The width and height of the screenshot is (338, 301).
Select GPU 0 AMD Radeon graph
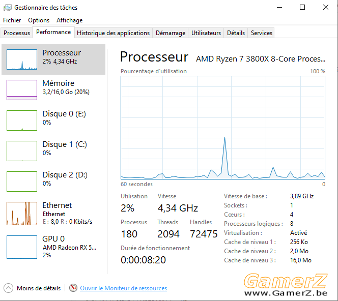pyautogui.click(x=22, y=247)
